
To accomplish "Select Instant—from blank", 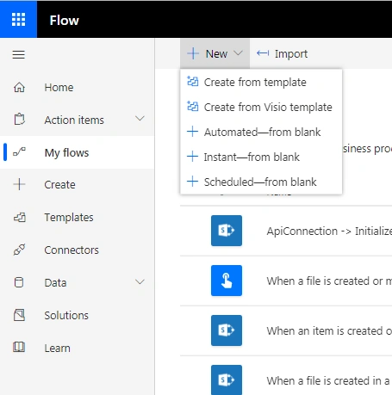I will (x=261, y=157).
